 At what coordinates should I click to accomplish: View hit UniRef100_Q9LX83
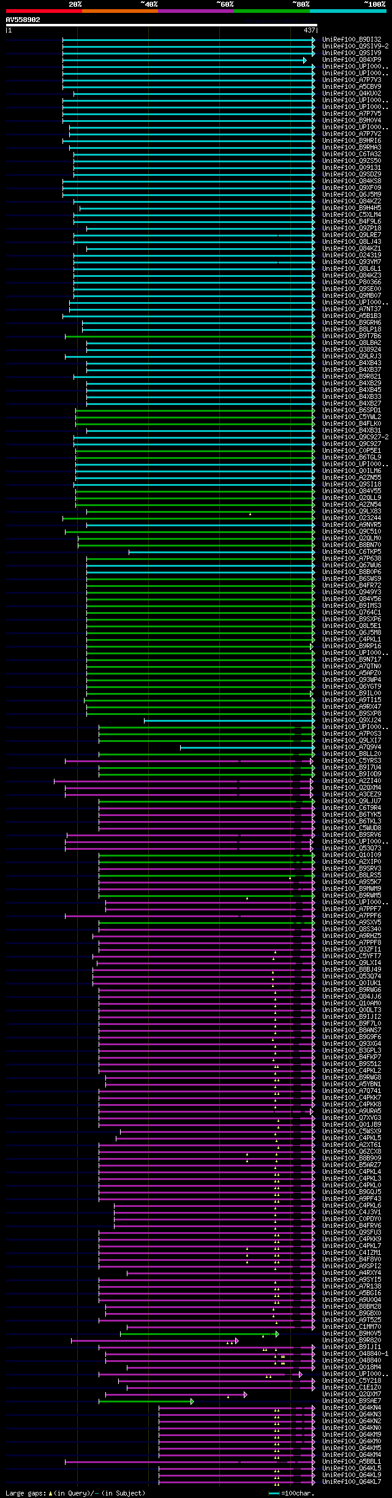352,512
